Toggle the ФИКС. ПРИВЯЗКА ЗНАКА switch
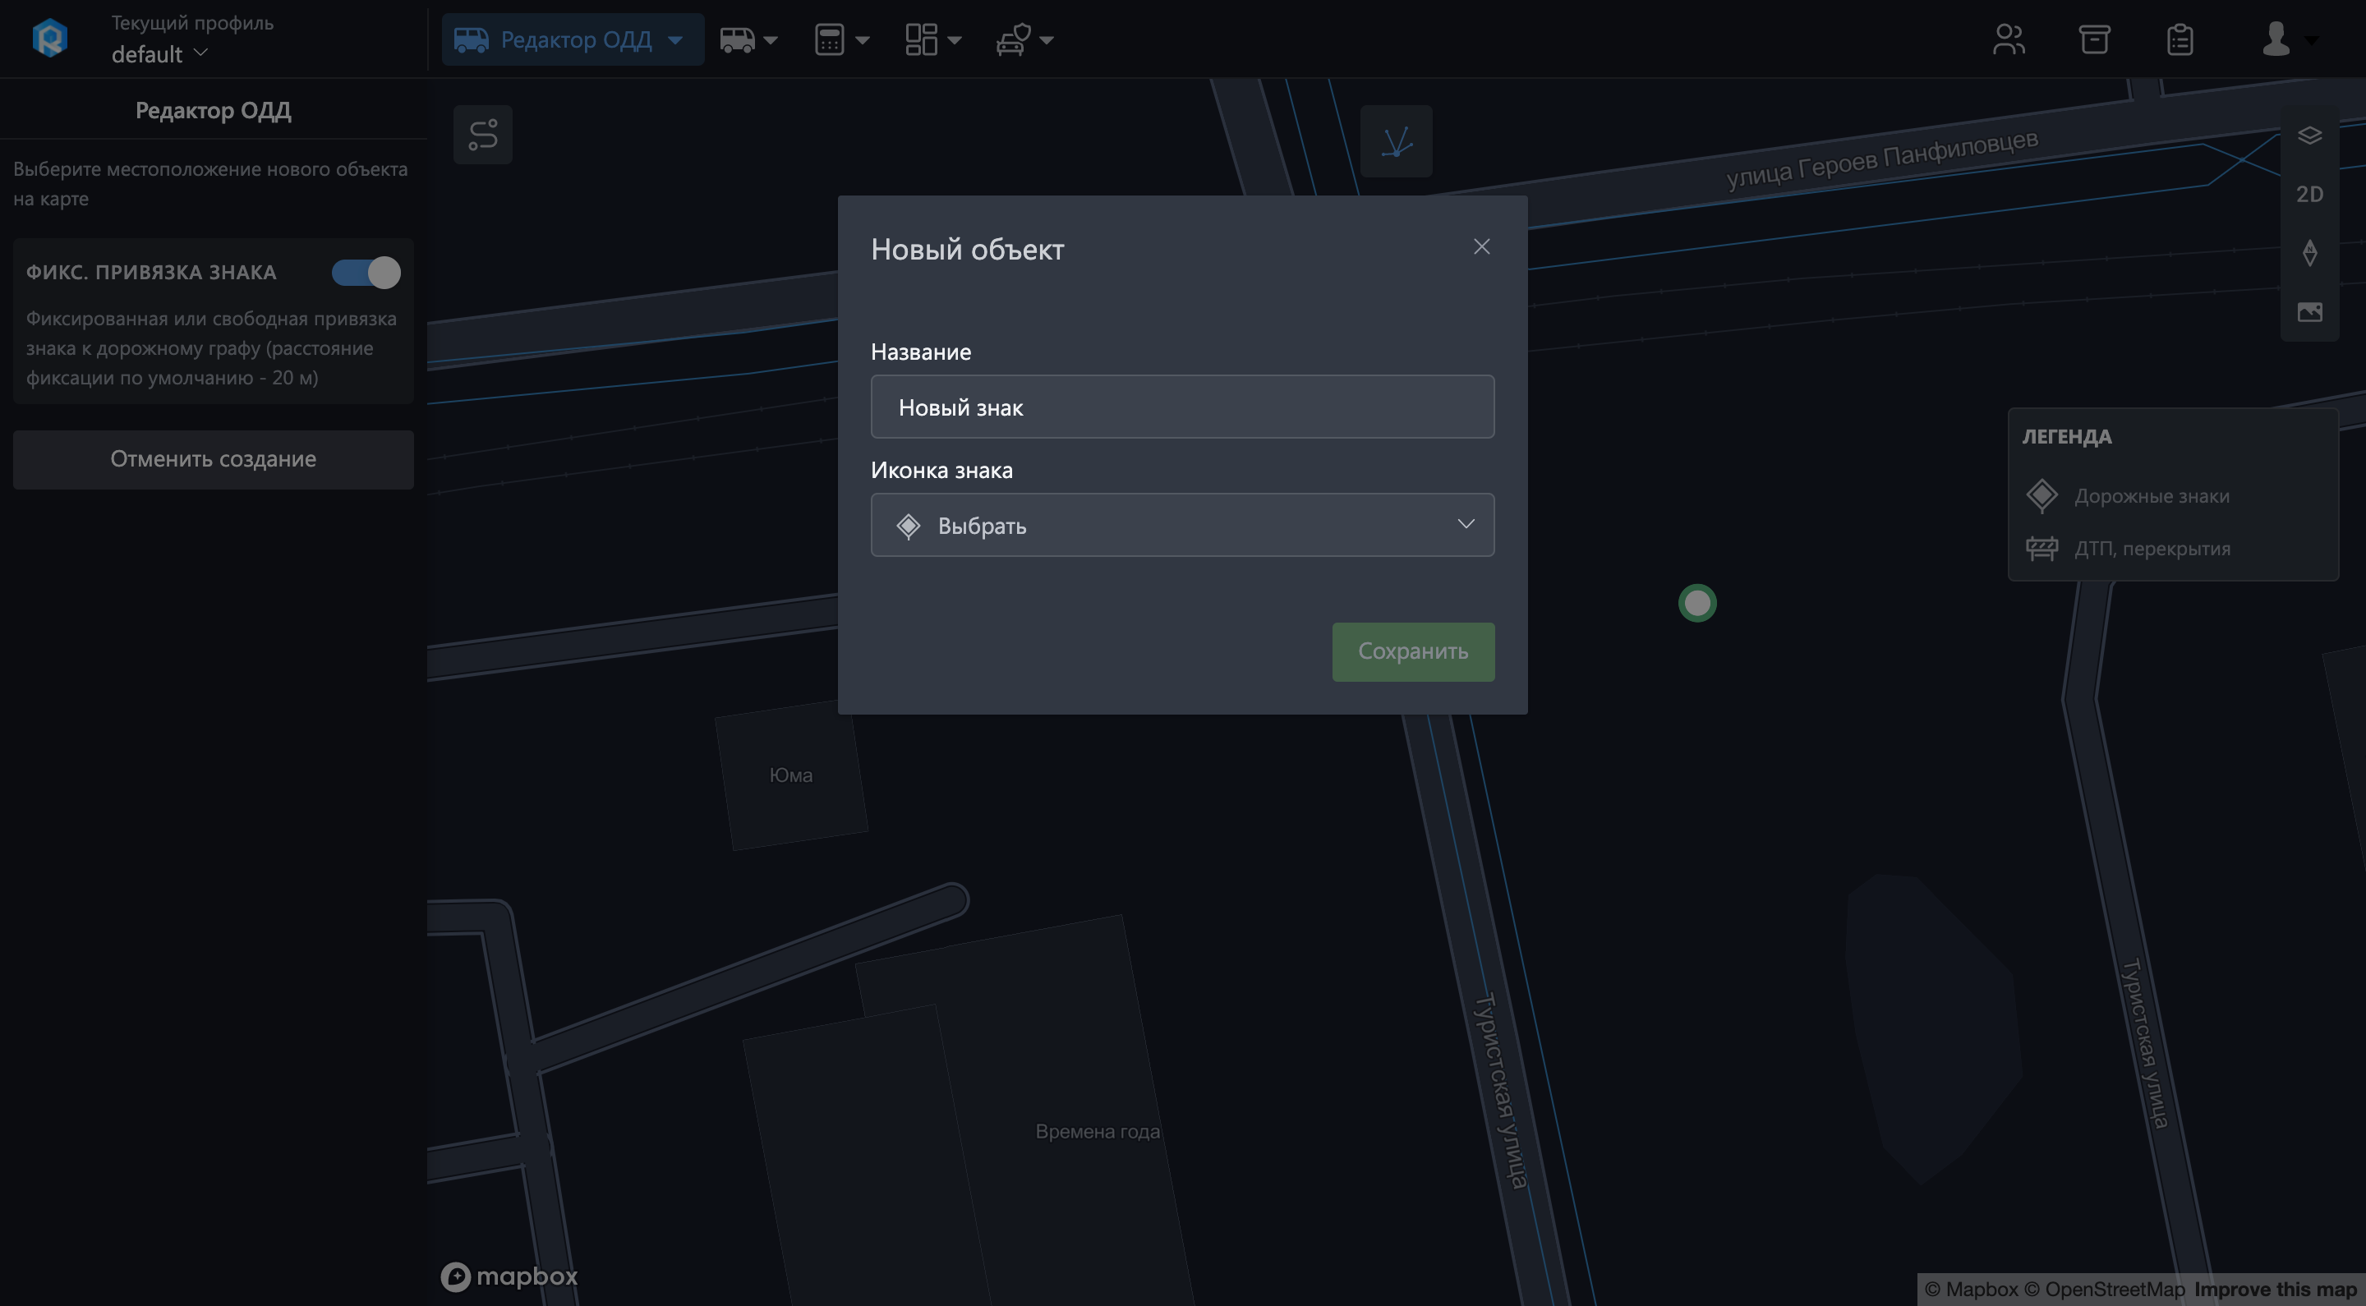 tap(366, 273)
